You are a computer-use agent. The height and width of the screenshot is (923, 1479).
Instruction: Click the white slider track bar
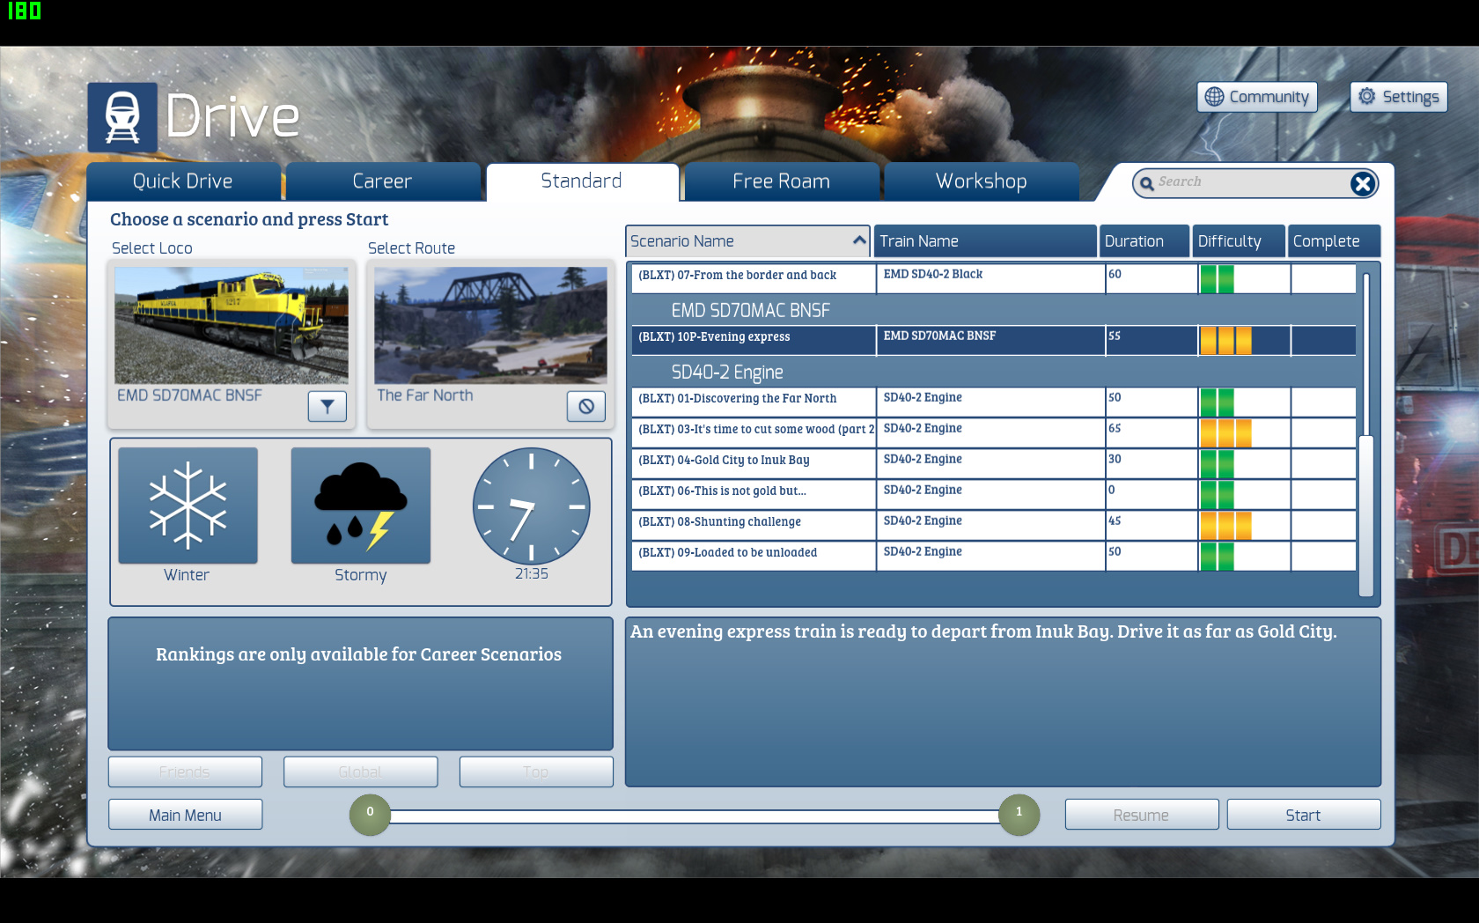(x=695, y=816)
